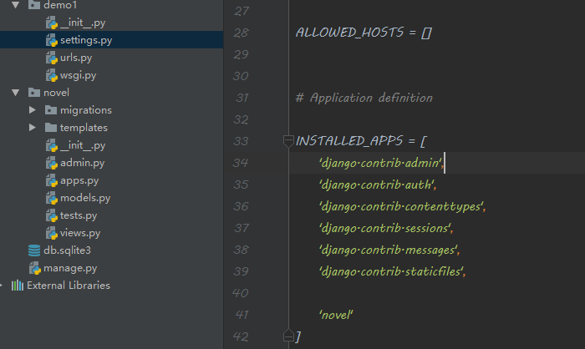This screenshot has height=349, width=585.
Task: Click the settings.py Python file icon
Action: tap(51, 40)
